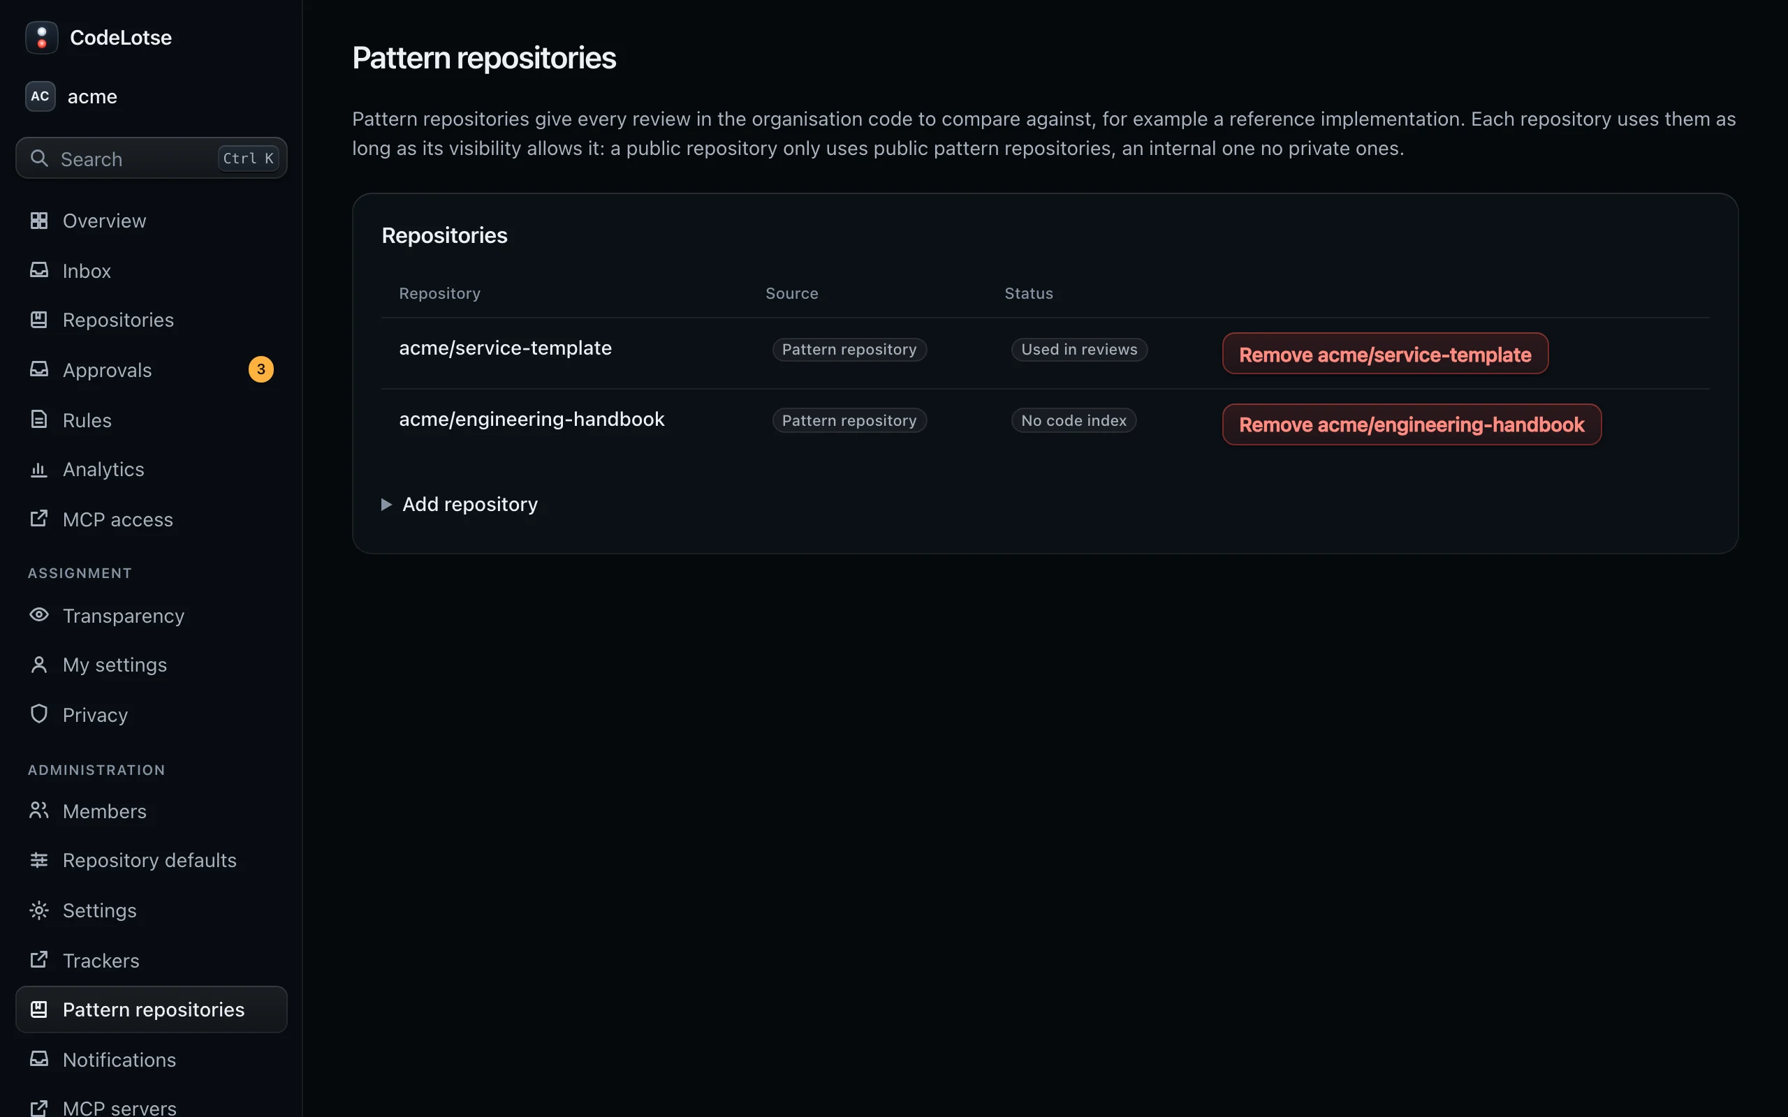Click the Analytics bar chart icon
1788x1117 pixels.
pyautogui.click(x=39, y=469)
